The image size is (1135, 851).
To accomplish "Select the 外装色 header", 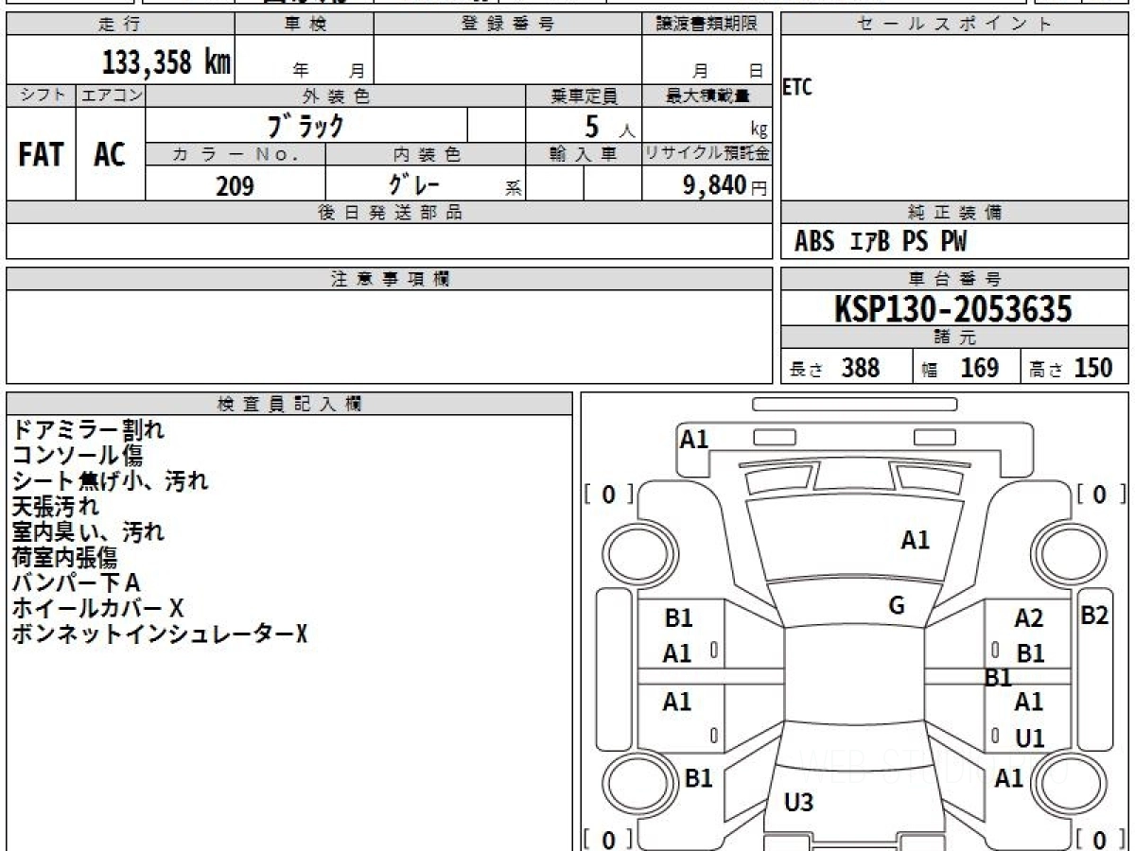I will click(x=336, y=96).
